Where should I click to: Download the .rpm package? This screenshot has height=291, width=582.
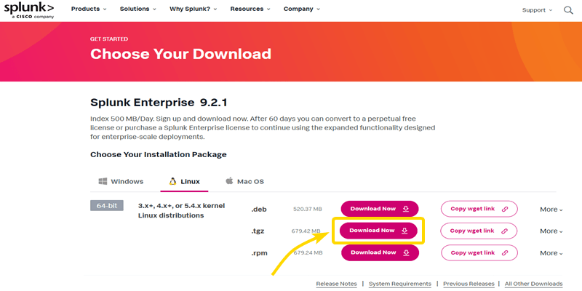pos(379,252)
